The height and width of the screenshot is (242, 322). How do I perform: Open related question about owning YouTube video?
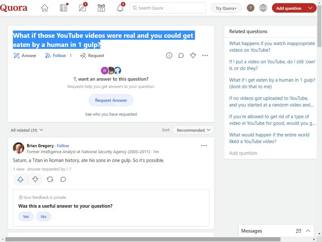pos(272,65)
